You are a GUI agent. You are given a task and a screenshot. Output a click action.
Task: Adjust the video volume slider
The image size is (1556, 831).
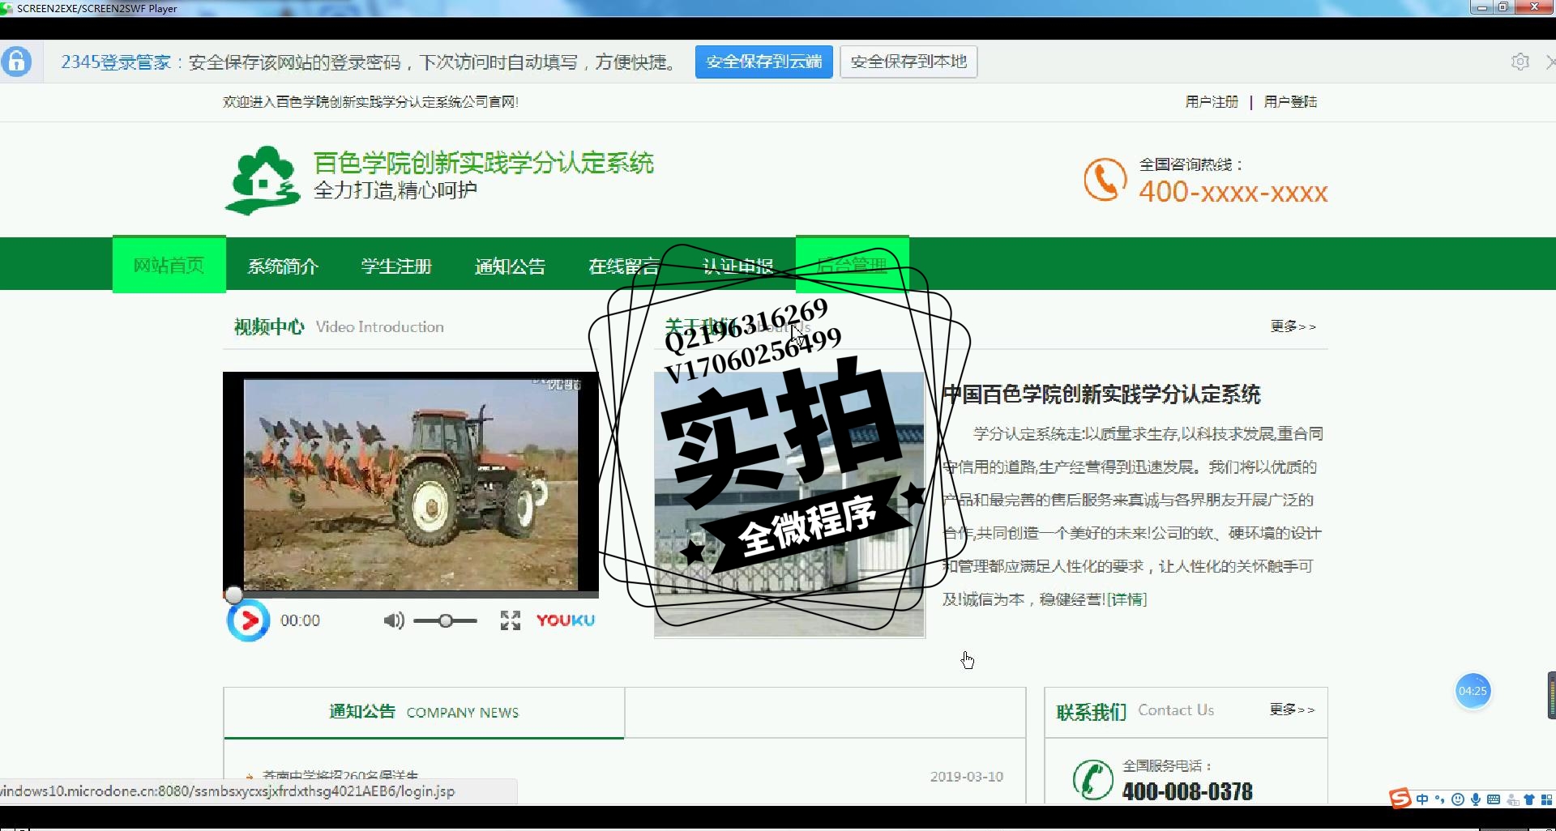[x=446, y=621]
